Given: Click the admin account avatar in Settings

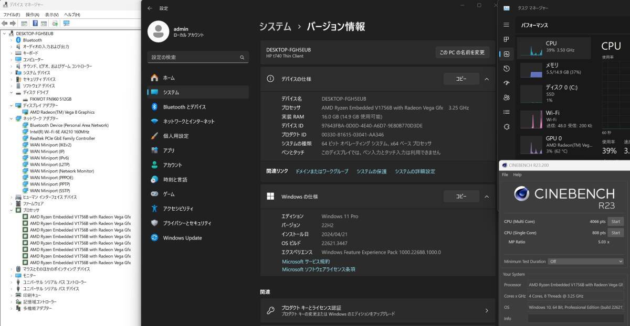Looking at the screenshot, I should (158, 31).
